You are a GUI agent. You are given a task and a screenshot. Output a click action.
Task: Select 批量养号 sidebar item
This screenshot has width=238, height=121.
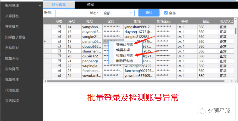point(12,58)
